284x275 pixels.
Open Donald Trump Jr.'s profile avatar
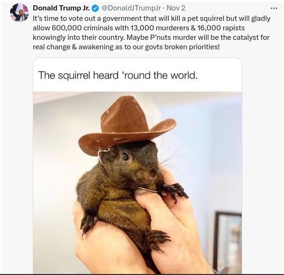pyautogui.click(x=19, y=12)
